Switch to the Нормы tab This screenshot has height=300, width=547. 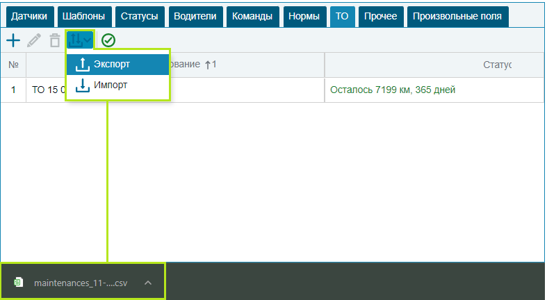(x=304, y=16)
